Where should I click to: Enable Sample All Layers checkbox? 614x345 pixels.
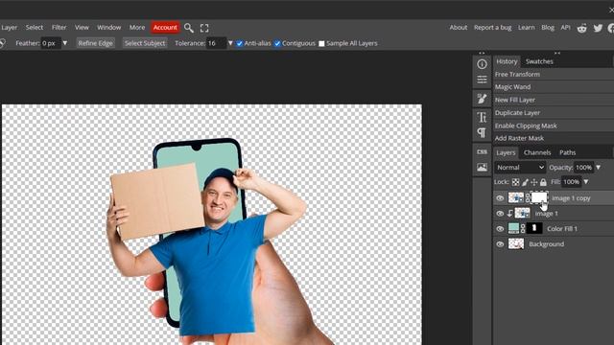coord(321,43)
